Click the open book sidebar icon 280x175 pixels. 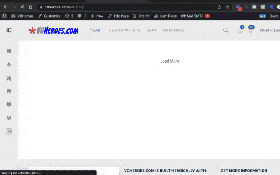(9, 52)
